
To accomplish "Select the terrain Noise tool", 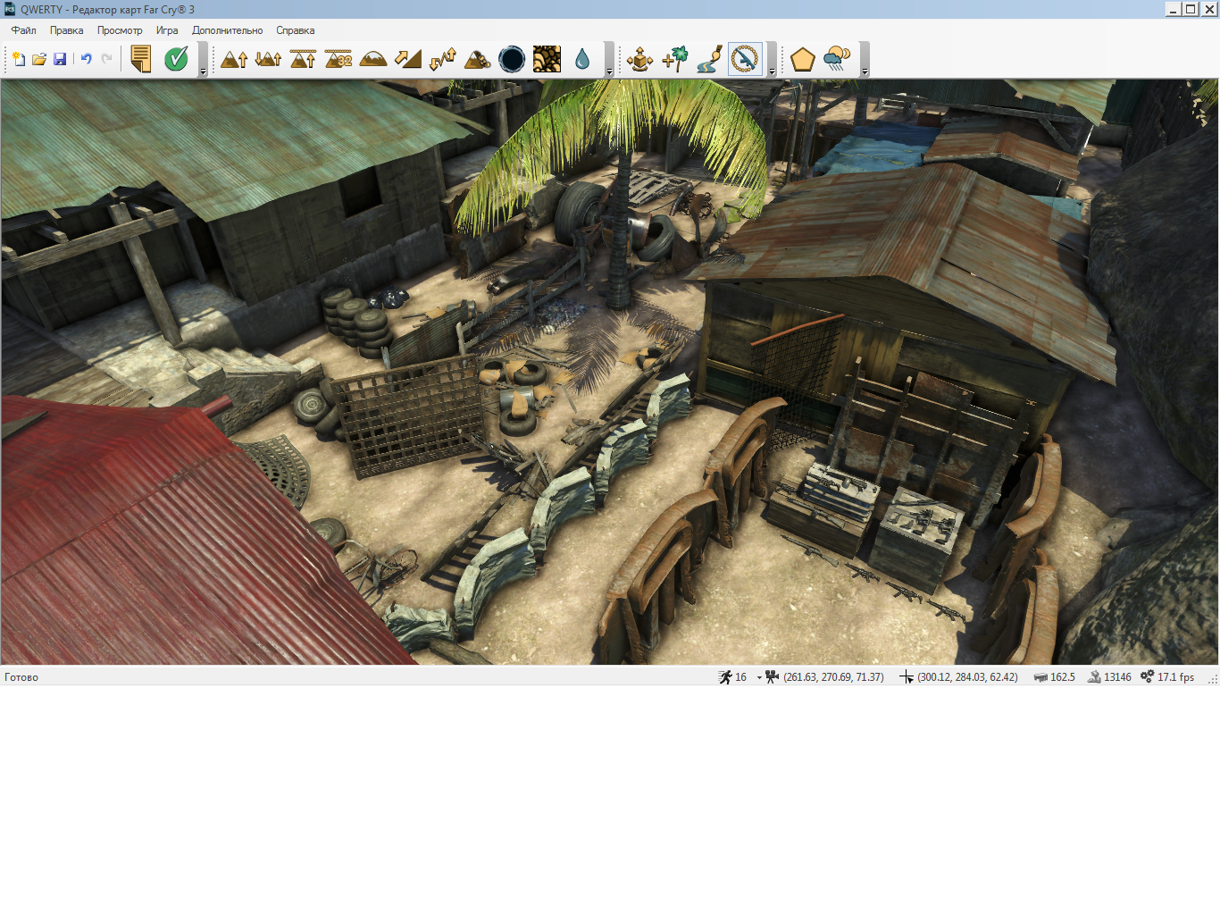I will click(443, 59).
